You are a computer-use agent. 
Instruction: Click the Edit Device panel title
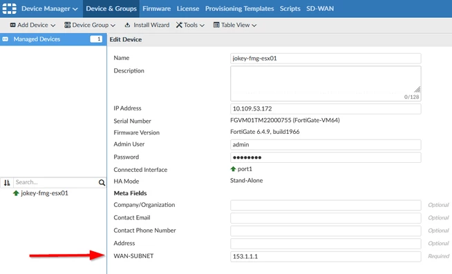(x=126, y=39)
